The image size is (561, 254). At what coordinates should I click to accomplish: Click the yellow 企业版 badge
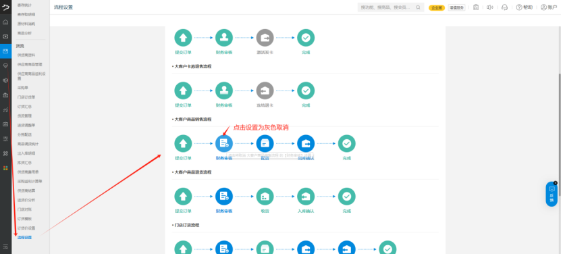(437, 7)
